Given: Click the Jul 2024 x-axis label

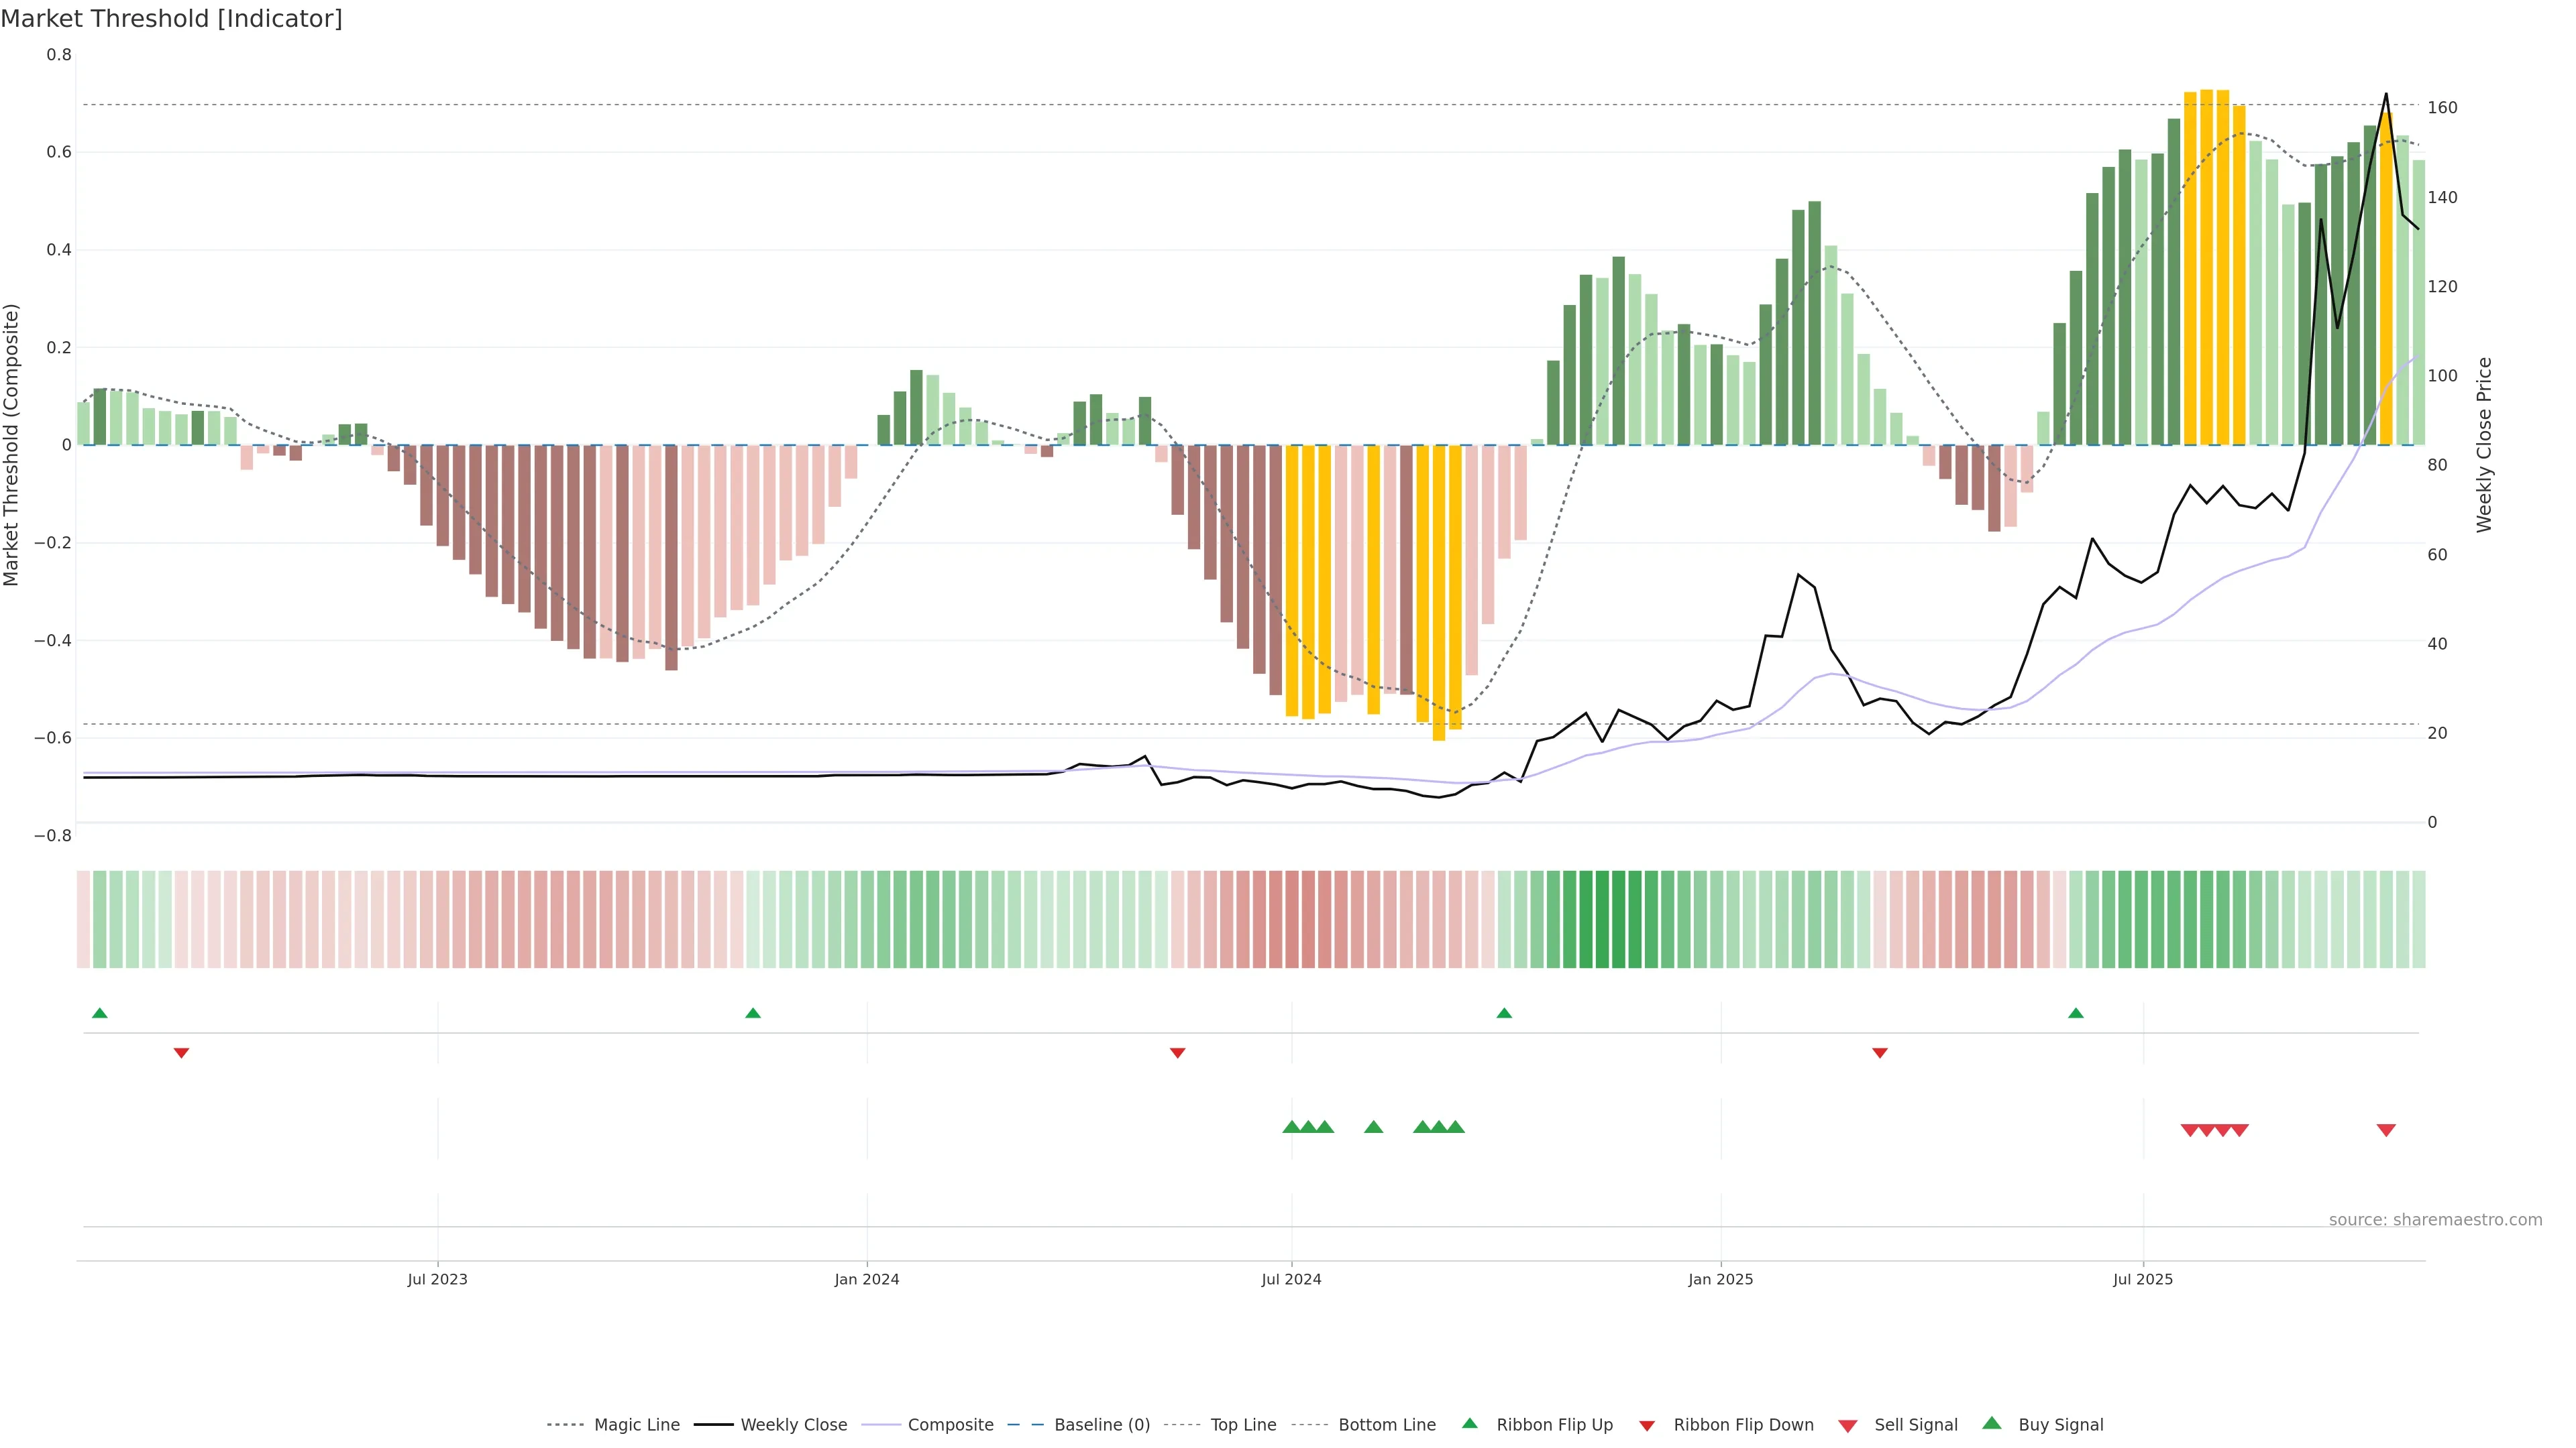Looking at the screenshot, I should [1291, 1279].
